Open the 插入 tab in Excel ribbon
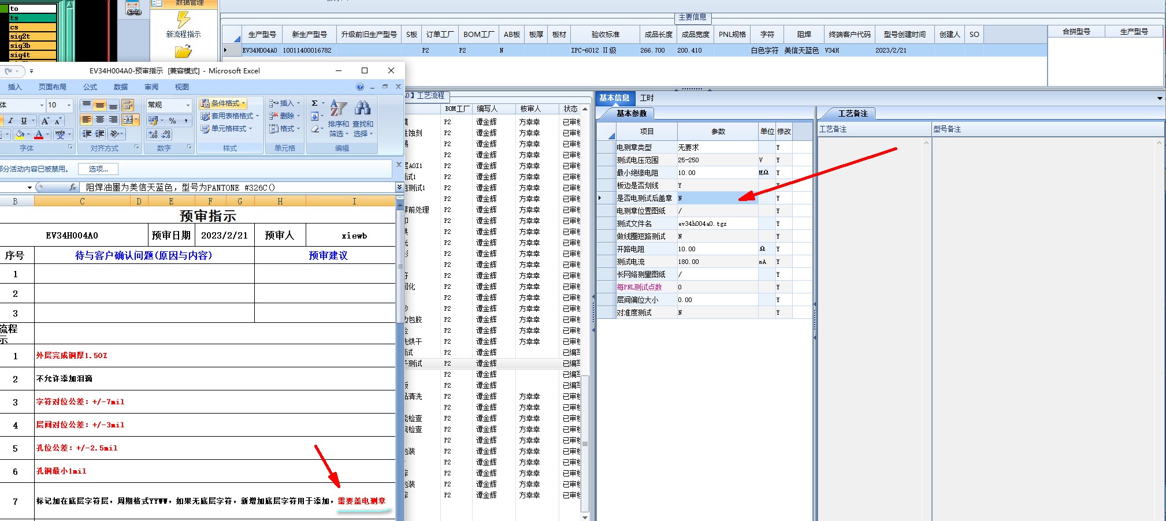Viewport: 1166px width, 521px height. tap(14, 87)
